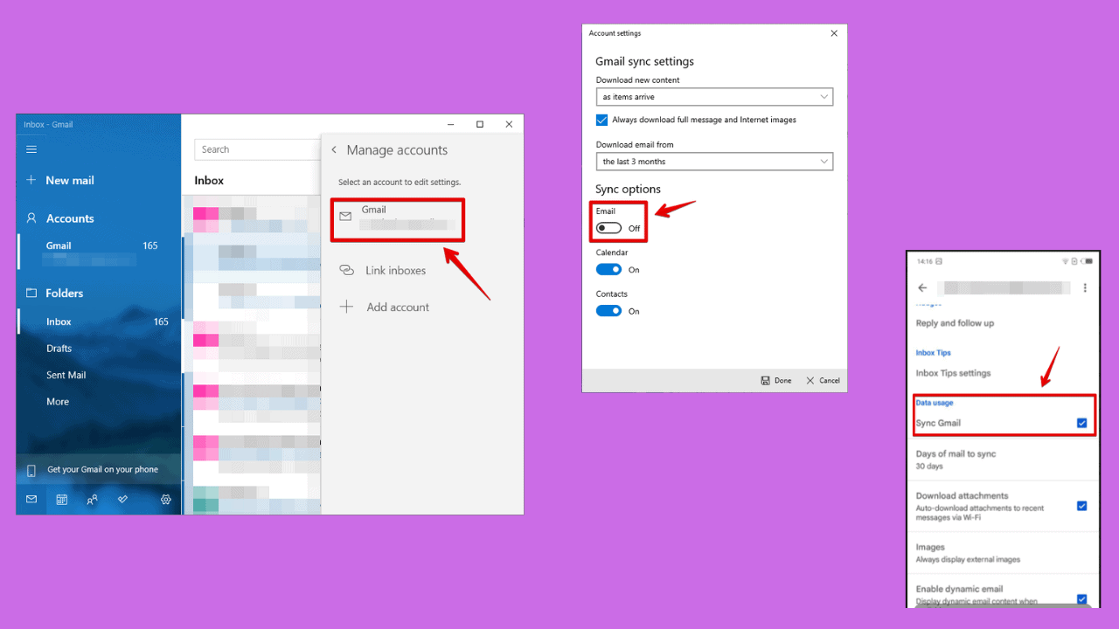This screenshot has width=1119, height=629.
Task: Click the Done button
Action: pyautogui.click(x=776, y=381)
